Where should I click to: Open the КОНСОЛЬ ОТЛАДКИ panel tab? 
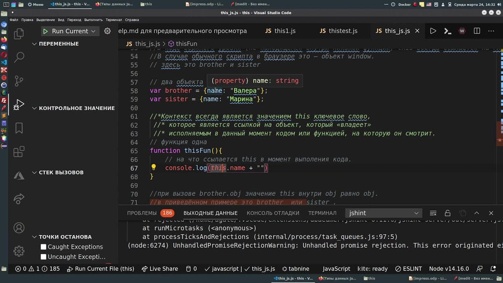(x=273, y=213)
